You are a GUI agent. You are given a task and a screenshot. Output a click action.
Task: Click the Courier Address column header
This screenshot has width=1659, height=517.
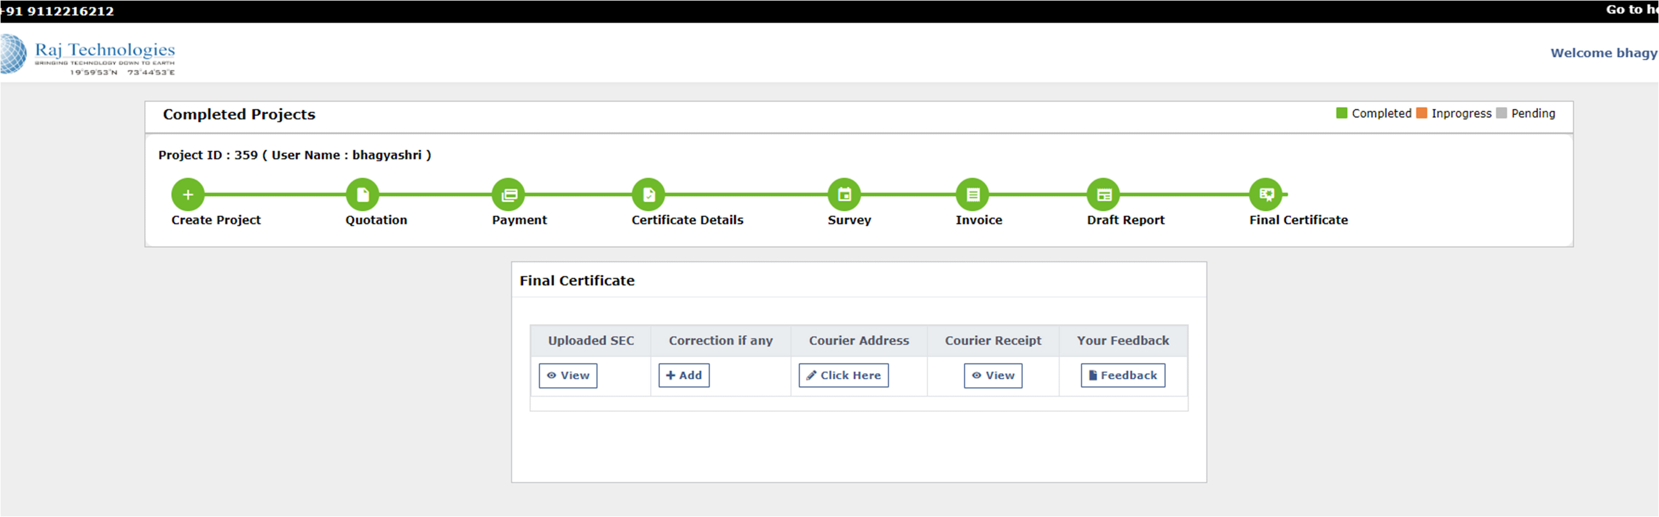(859, 341)
